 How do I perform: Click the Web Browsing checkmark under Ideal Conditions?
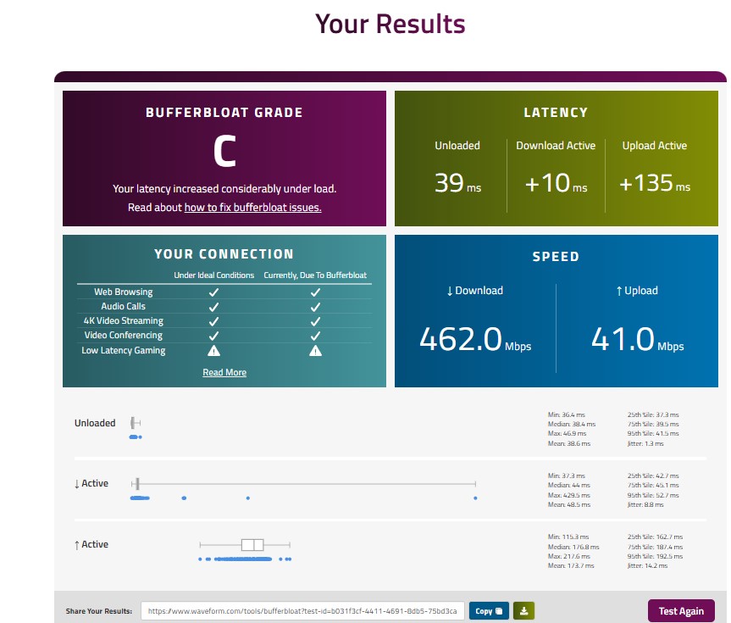213,292
